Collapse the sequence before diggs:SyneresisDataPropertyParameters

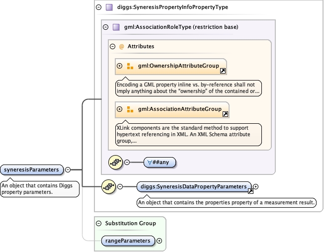tap(120, 187)
